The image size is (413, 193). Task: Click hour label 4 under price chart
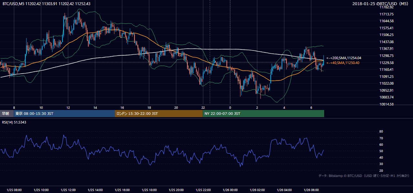click(x=284, y=107)
